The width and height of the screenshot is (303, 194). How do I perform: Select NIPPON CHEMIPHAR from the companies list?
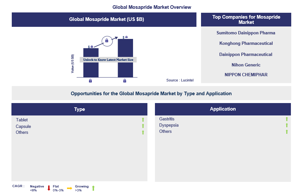coord(246,75)
